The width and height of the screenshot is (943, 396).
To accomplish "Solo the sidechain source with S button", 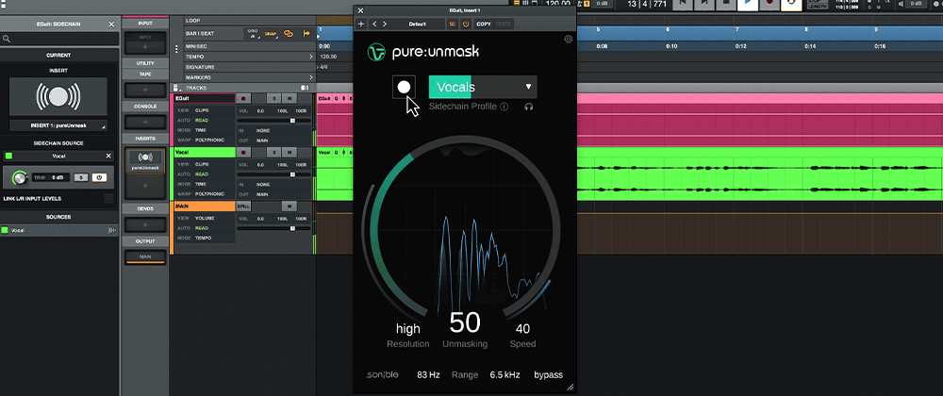I will click(x=82, y=178).
